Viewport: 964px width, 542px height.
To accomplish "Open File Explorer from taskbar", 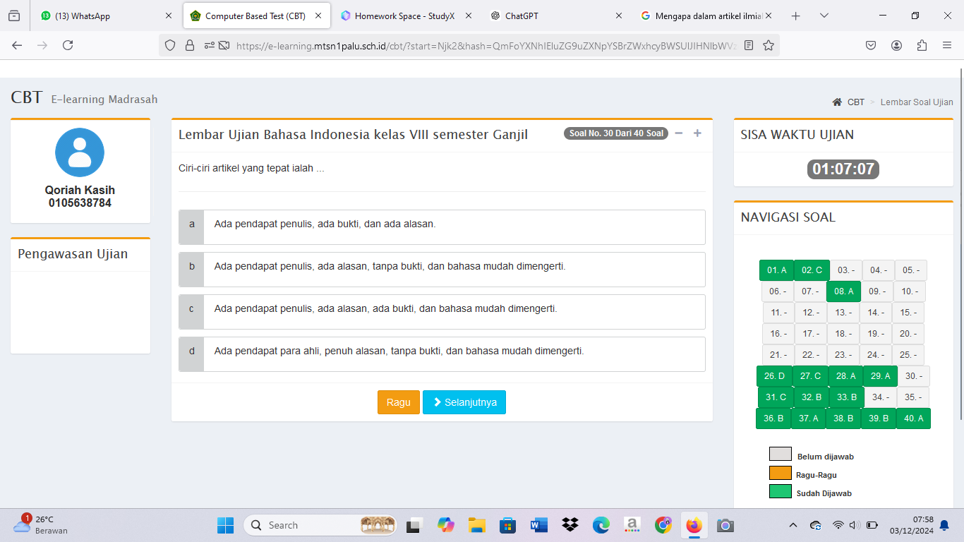I will point(476,525).
